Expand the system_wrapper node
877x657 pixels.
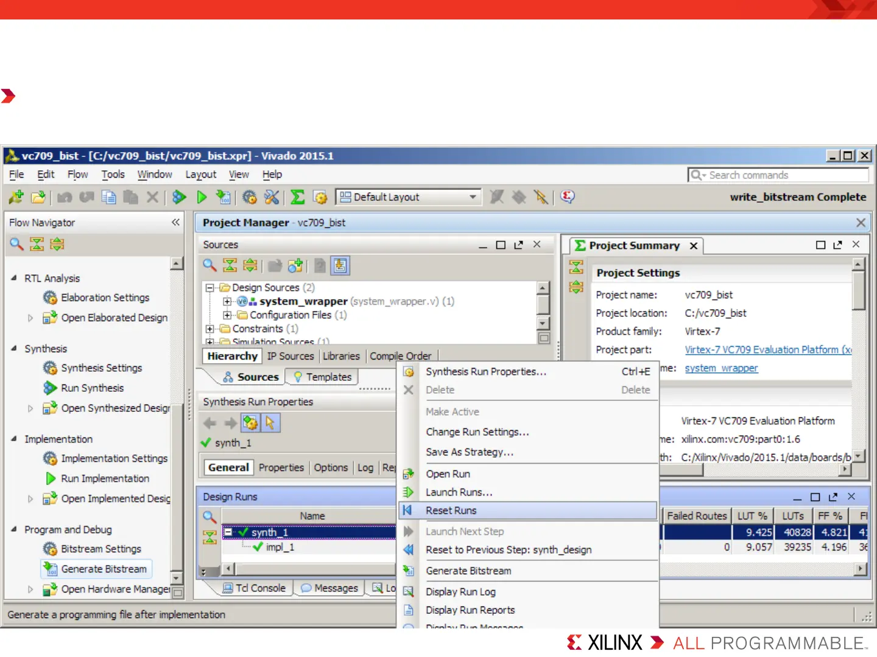click(x=227, y=301)
